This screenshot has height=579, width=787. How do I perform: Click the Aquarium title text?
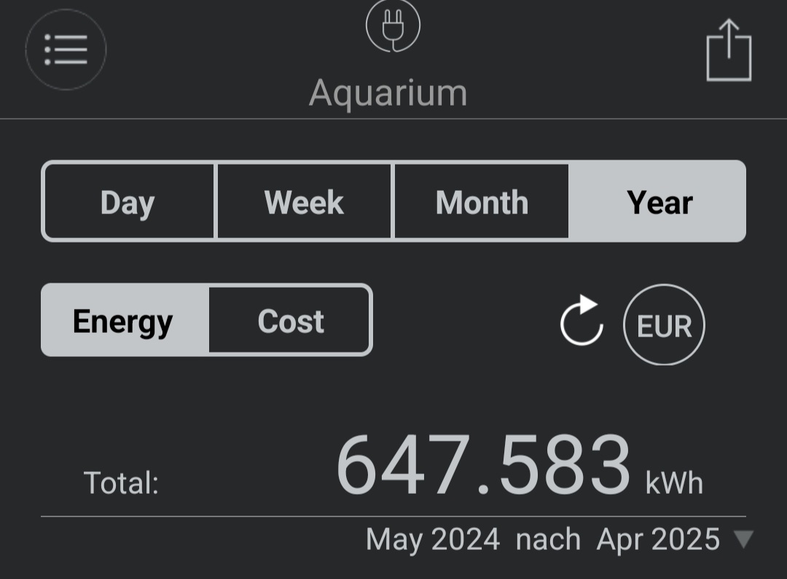pyautogui.click(x=388, y=92)
